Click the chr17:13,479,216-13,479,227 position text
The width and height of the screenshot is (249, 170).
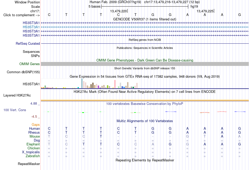(x=166, y=2)
